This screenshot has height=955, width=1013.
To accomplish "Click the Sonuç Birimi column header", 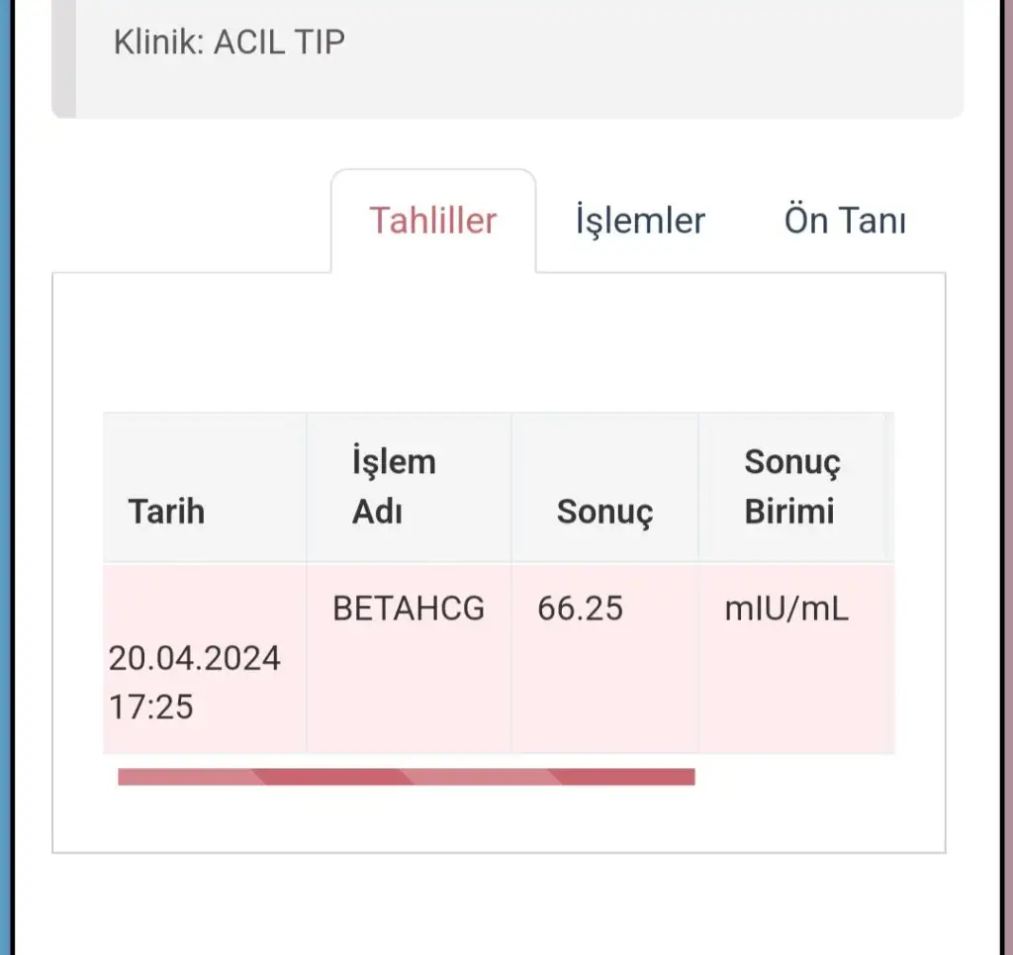I will coord(790,487).
